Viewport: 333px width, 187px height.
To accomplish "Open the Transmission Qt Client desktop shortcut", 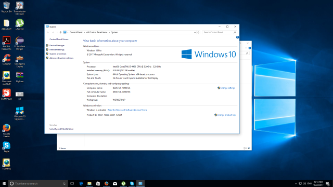I will coord(20,8).
